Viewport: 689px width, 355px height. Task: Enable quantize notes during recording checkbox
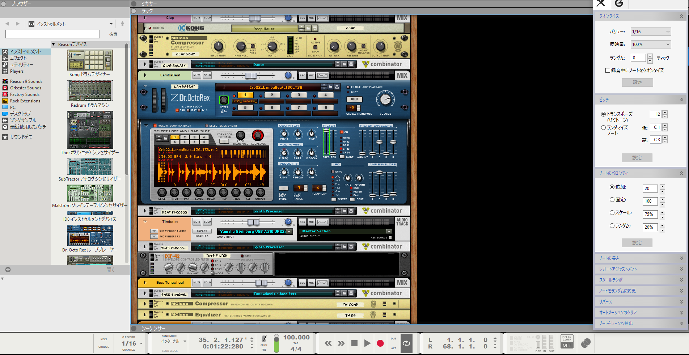(608, 71)
